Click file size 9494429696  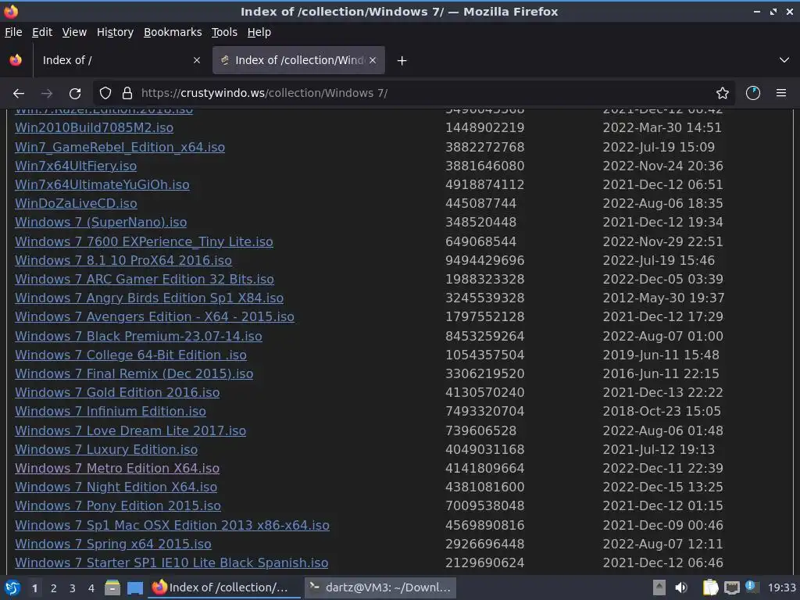point(484,261)
